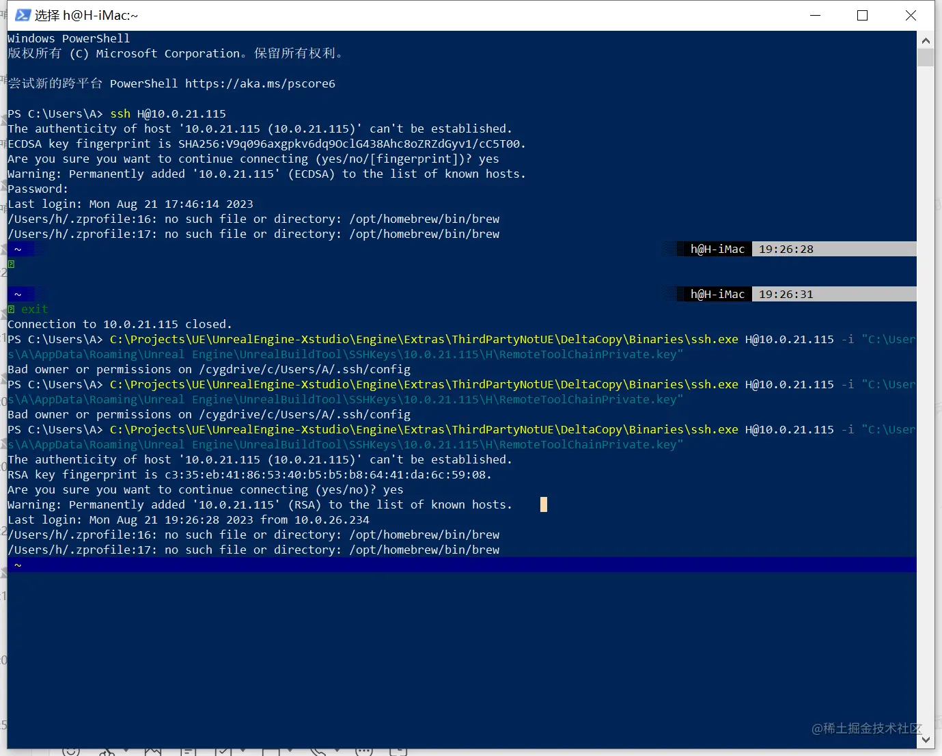Close the PowerShell window
This screenshot has height=756, width=942.
pos(911,15)
